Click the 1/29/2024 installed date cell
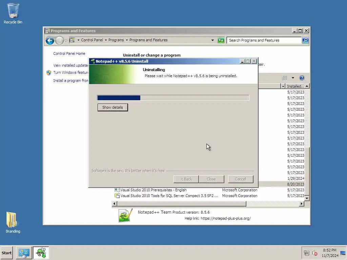The image size is (347, 260). pos(295,178)
